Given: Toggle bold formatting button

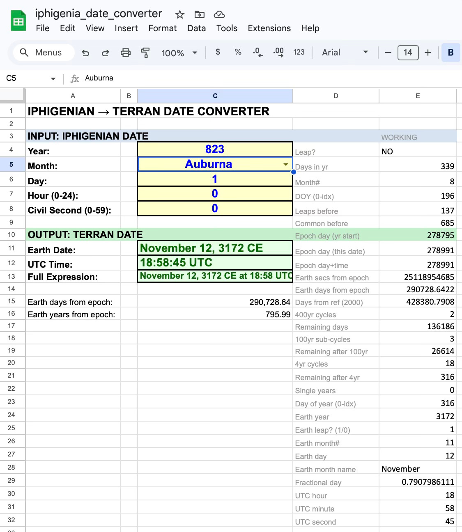Looking at the screenshot, I should 451,53.
